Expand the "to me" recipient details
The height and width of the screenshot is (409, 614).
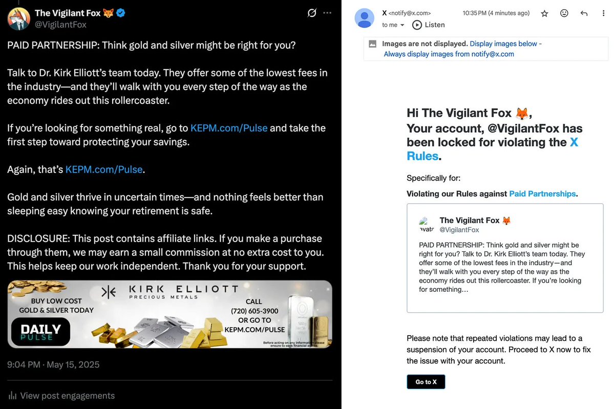[x=403, y=25]
